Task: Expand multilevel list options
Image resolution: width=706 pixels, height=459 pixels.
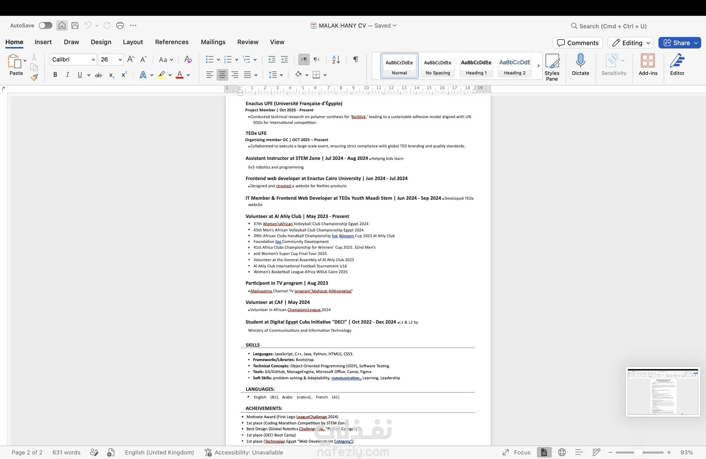Action: (x=255, y=60)
